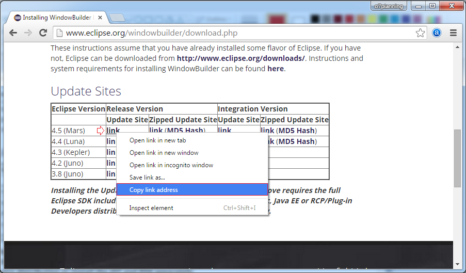Open the 4.2 (Juno) Release Update Site link
The width and height of the screenshot is (466, 273).
[111, 163]
